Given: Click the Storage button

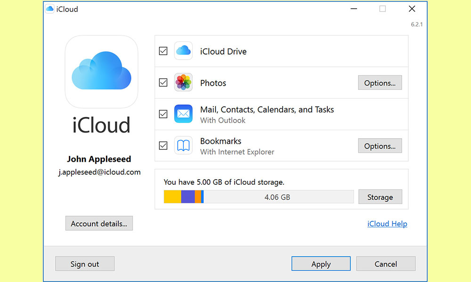Looking at the screenshot, I should (380, 197).
